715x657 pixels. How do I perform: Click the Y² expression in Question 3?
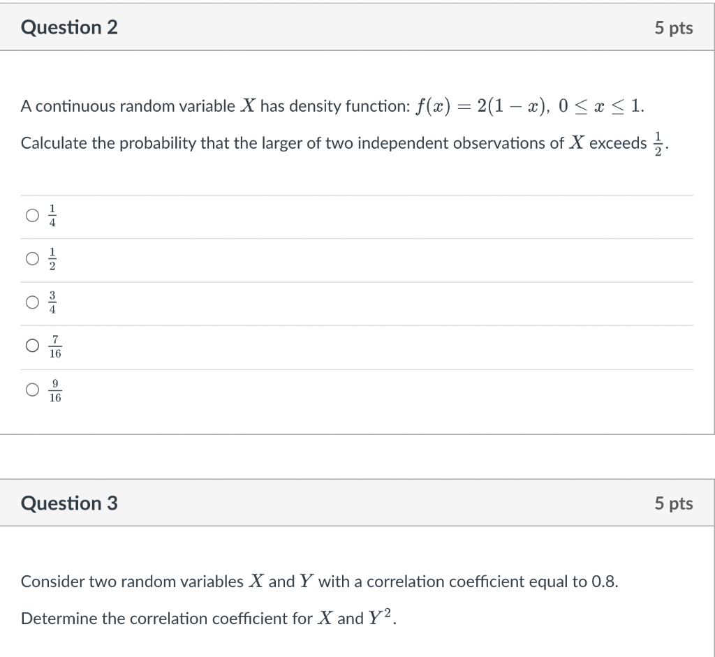pyautogui.click(x=379, y=618)
